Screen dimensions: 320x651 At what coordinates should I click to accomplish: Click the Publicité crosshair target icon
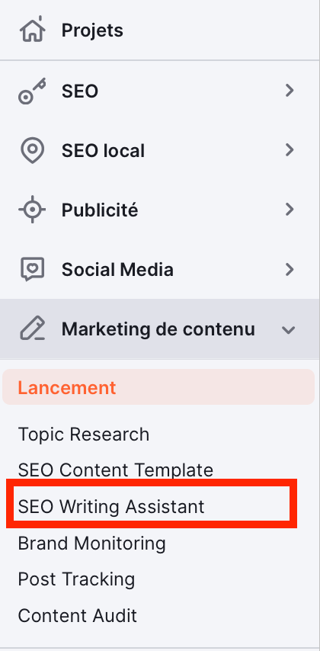point(32,210)
